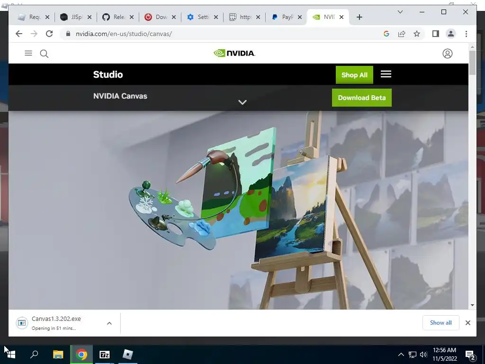The image size is (485, 364).
Task: Open 7-Zip from the taskbar
Action: click(x=105, y=355)
